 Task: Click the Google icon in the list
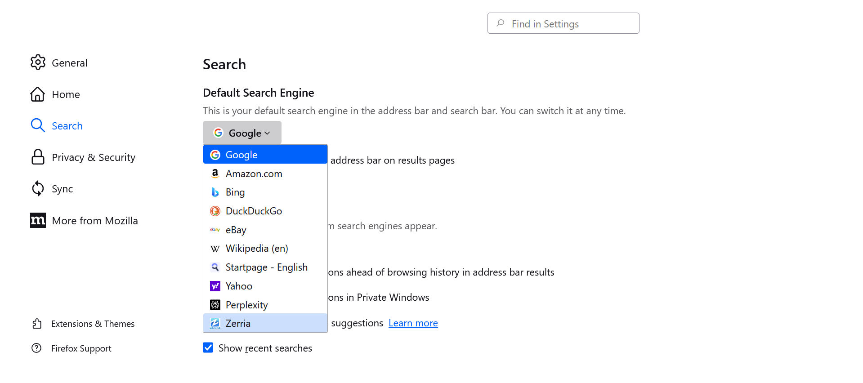coord(215,155)
